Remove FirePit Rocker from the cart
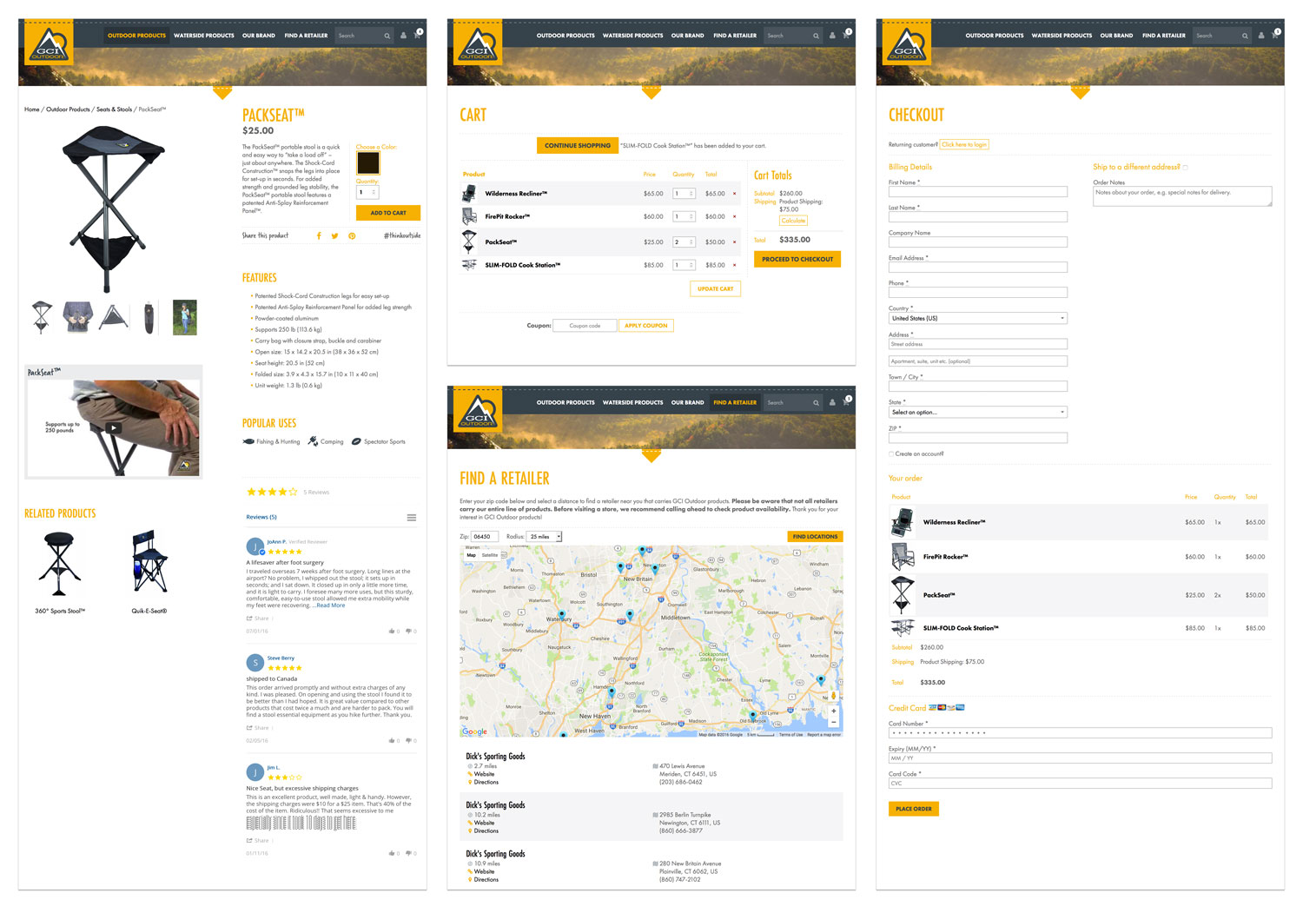The height and width of the screenshot is (913, 1303). [734, 216]
